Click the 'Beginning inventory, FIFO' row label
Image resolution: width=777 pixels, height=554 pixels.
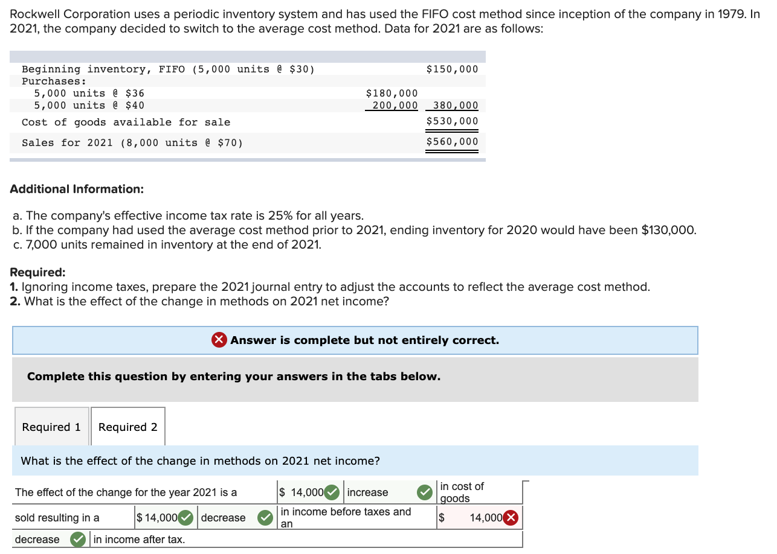[168, 69]
